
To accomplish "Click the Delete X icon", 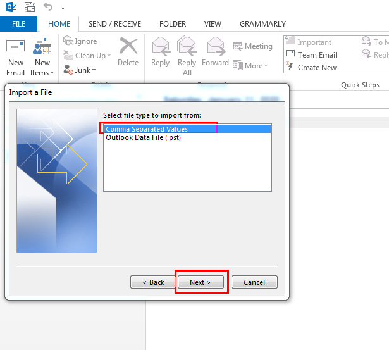I will [x=128, y=46].
